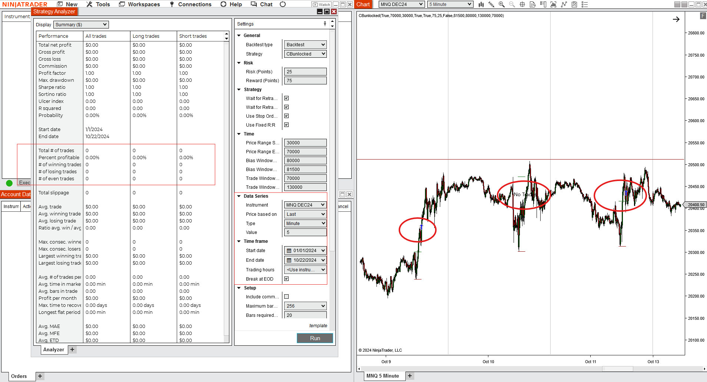The width and height of the screenshot is (707, 382).
Task: Click the chart zoom out magnifier
Action: pos(512,4)
